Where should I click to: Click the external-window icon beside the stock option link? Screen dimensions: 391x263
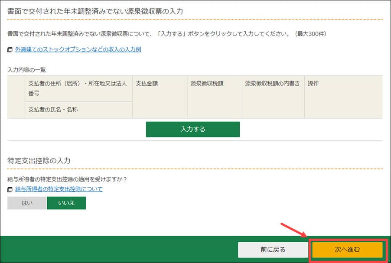coord(10,50)
